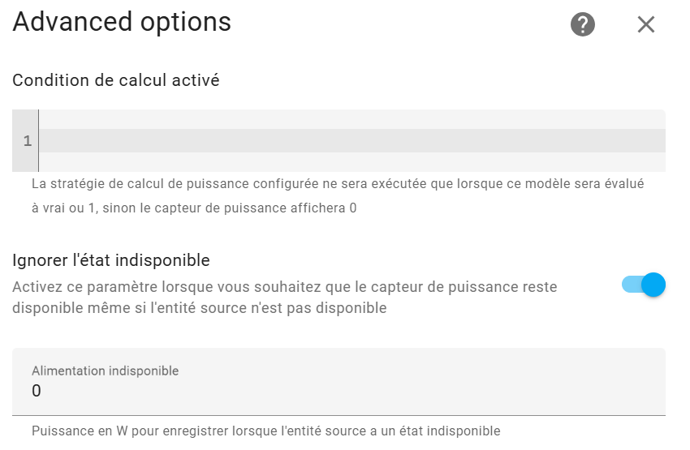Image resolution: width=690 pixels, height=450 pixels.
Task: Click the Puissance en W helper text
Action: [265, 431]
